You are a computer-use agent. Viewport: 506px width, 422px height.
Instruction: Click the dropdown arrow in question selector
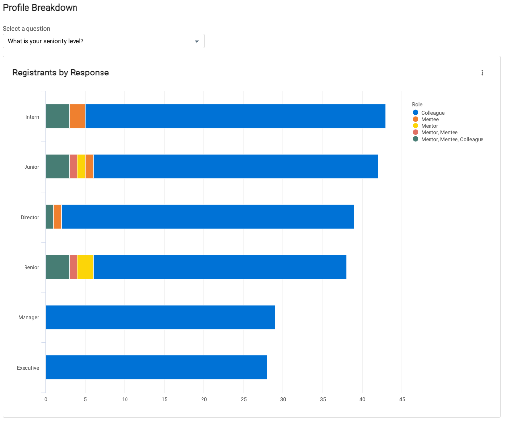click(x=197, y=41)
